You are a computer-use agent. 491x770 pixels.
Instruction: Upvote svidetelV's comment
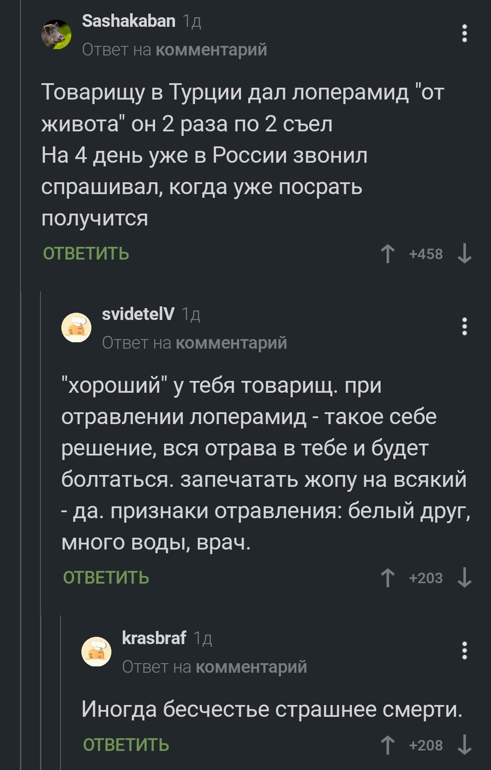pyautogui.click(x=387, y=578)
